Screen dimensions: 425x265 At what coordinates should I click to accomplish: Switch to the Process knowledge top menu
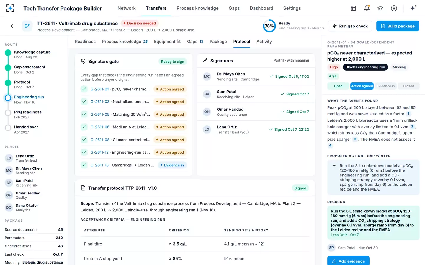click(197, 8)
